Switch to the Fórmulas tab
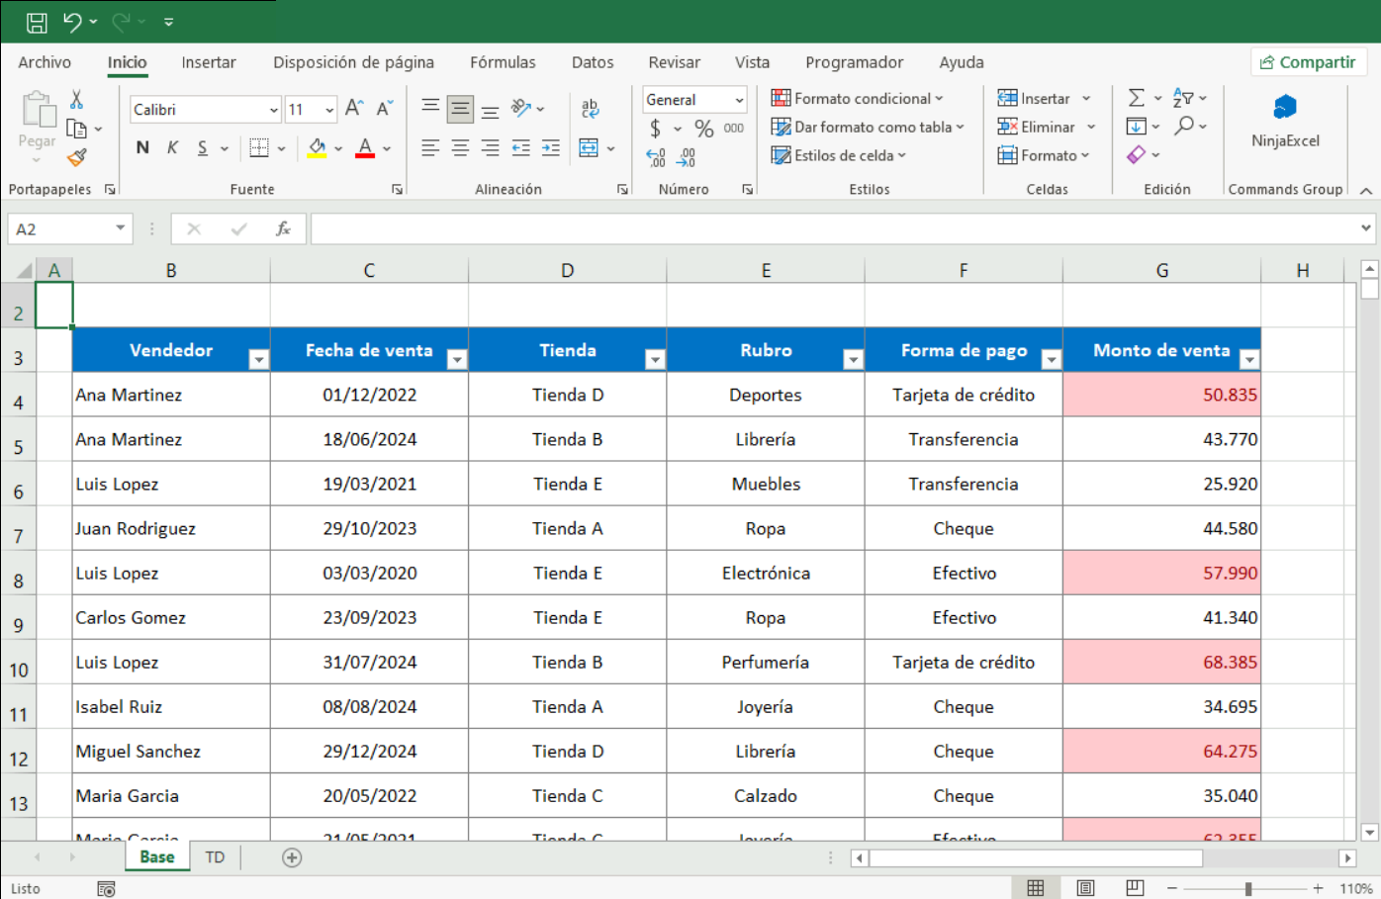Image resolution: width=1381 pixels, height=899 pixels. pyautogui.click(x=503, y=62)
